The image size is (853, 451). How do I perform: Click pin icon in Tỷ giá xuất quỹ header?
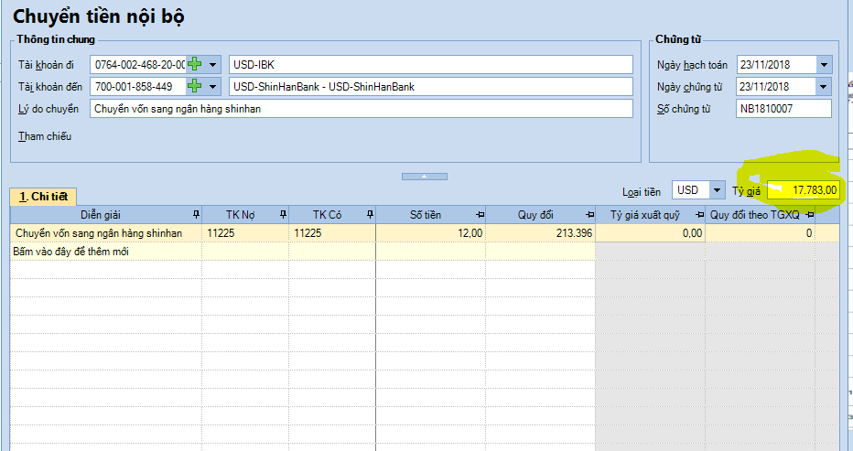tap(697, 214)
